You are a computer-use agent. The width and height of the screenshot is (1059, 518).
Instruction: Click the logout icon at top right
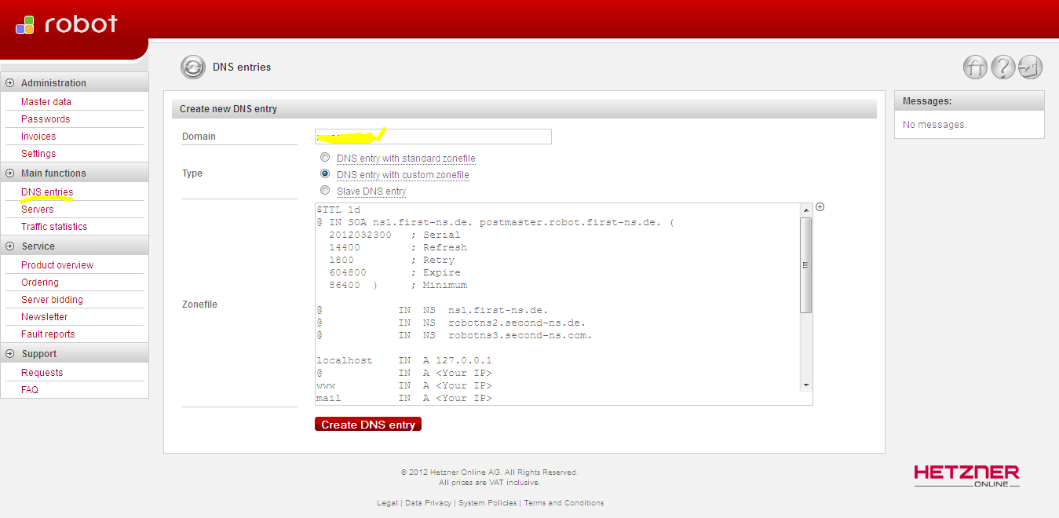(1030, 67)
